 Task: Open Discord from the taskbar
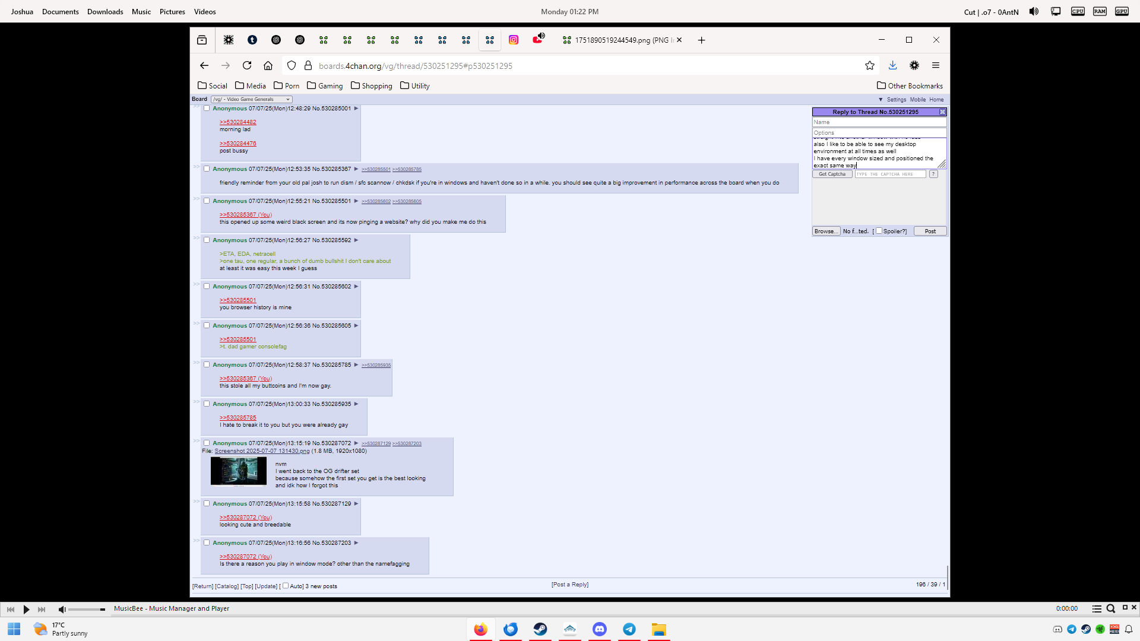click(x=600, y=629)
